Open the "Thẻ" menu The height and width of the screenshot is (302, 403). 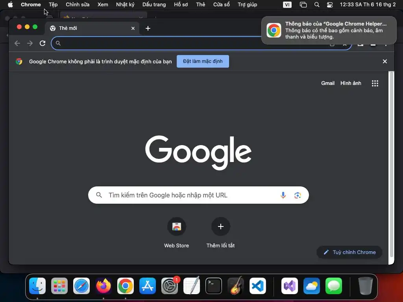coord(201,5)
